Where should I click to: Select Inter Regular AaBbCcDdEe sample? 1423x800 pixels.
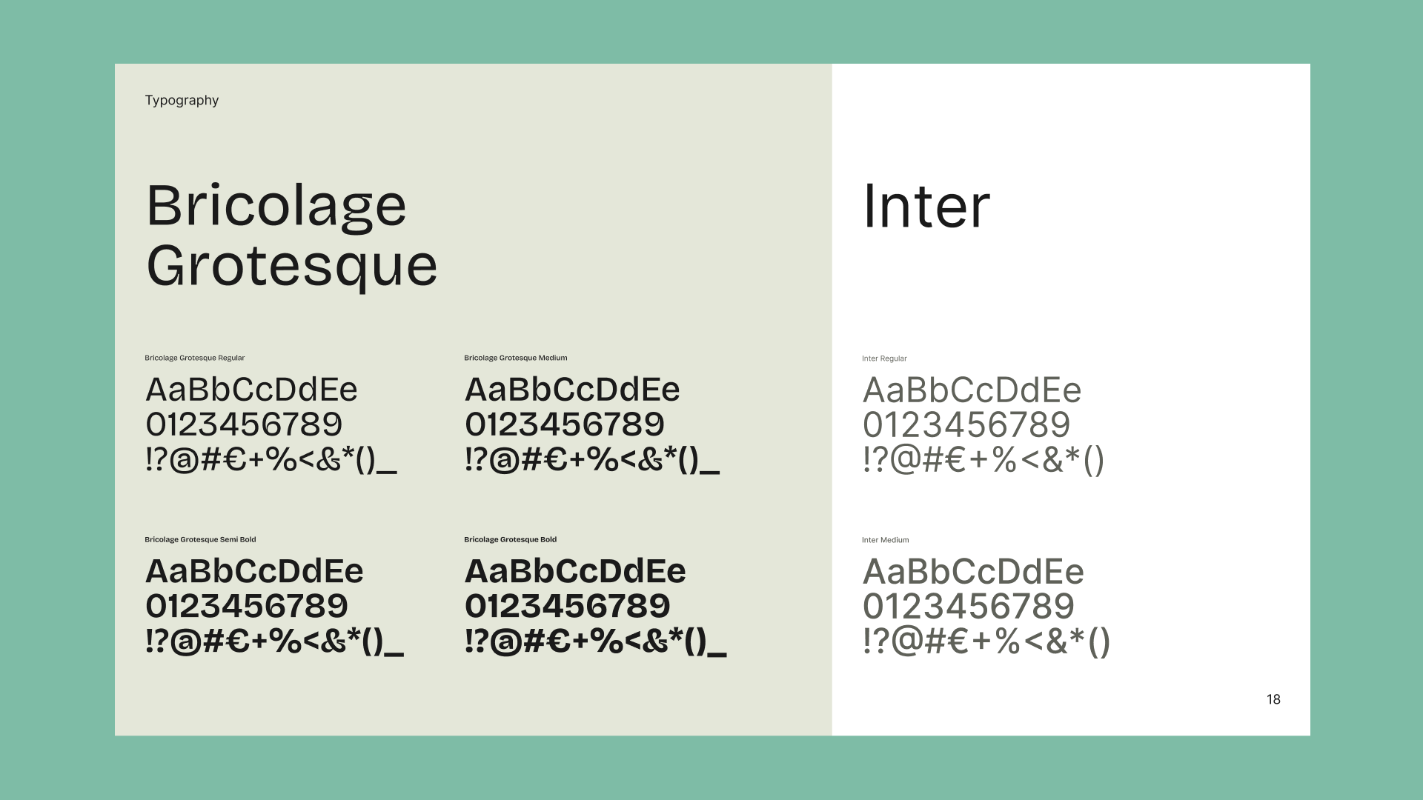tap(972, 390)
